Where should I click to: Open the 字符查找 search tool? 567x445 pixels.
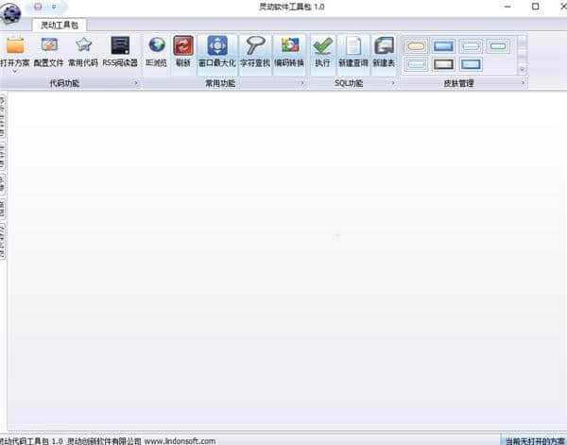coord(254,45)
